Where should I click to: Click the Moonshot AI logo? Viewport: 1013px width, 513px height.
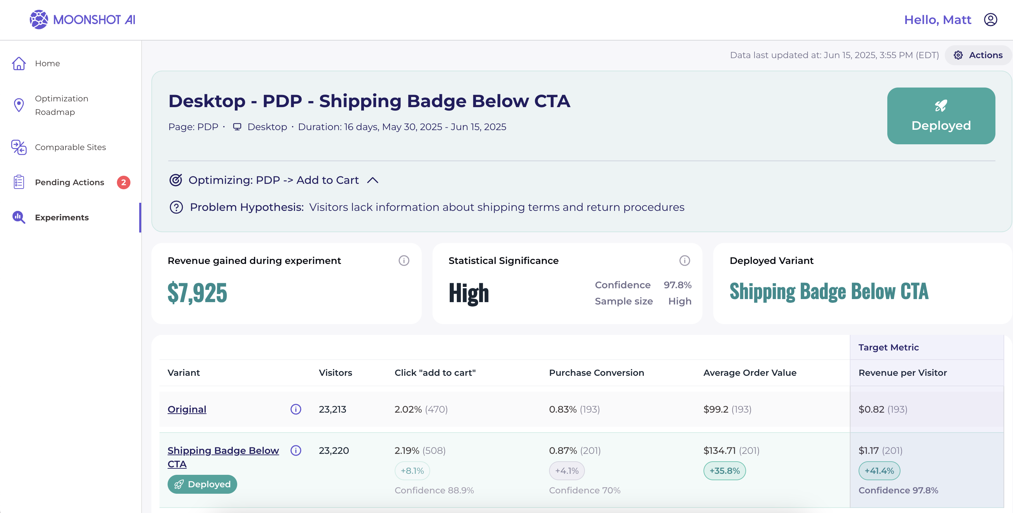coord(82,19)
